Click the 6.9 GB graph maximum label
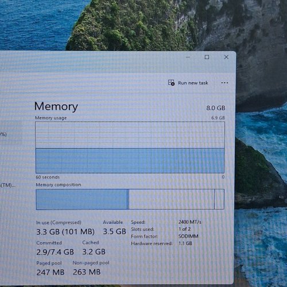Viewport: 287px width, 287px height. coord(218,118)
